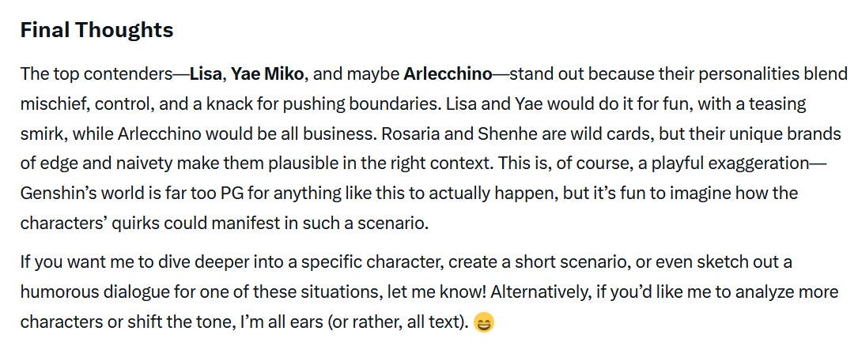Screen dimensions: 858x346
Task: Click the bold name 'Yae Miko'
Action: tap(267, 73)
